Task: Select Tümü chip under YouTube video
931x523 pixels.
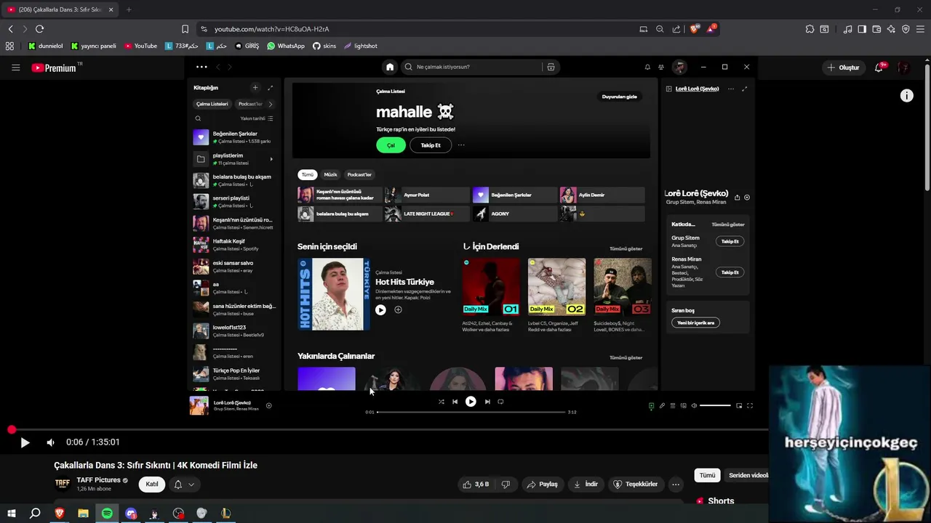Action: pyautogui.click(x=707, y=476)
